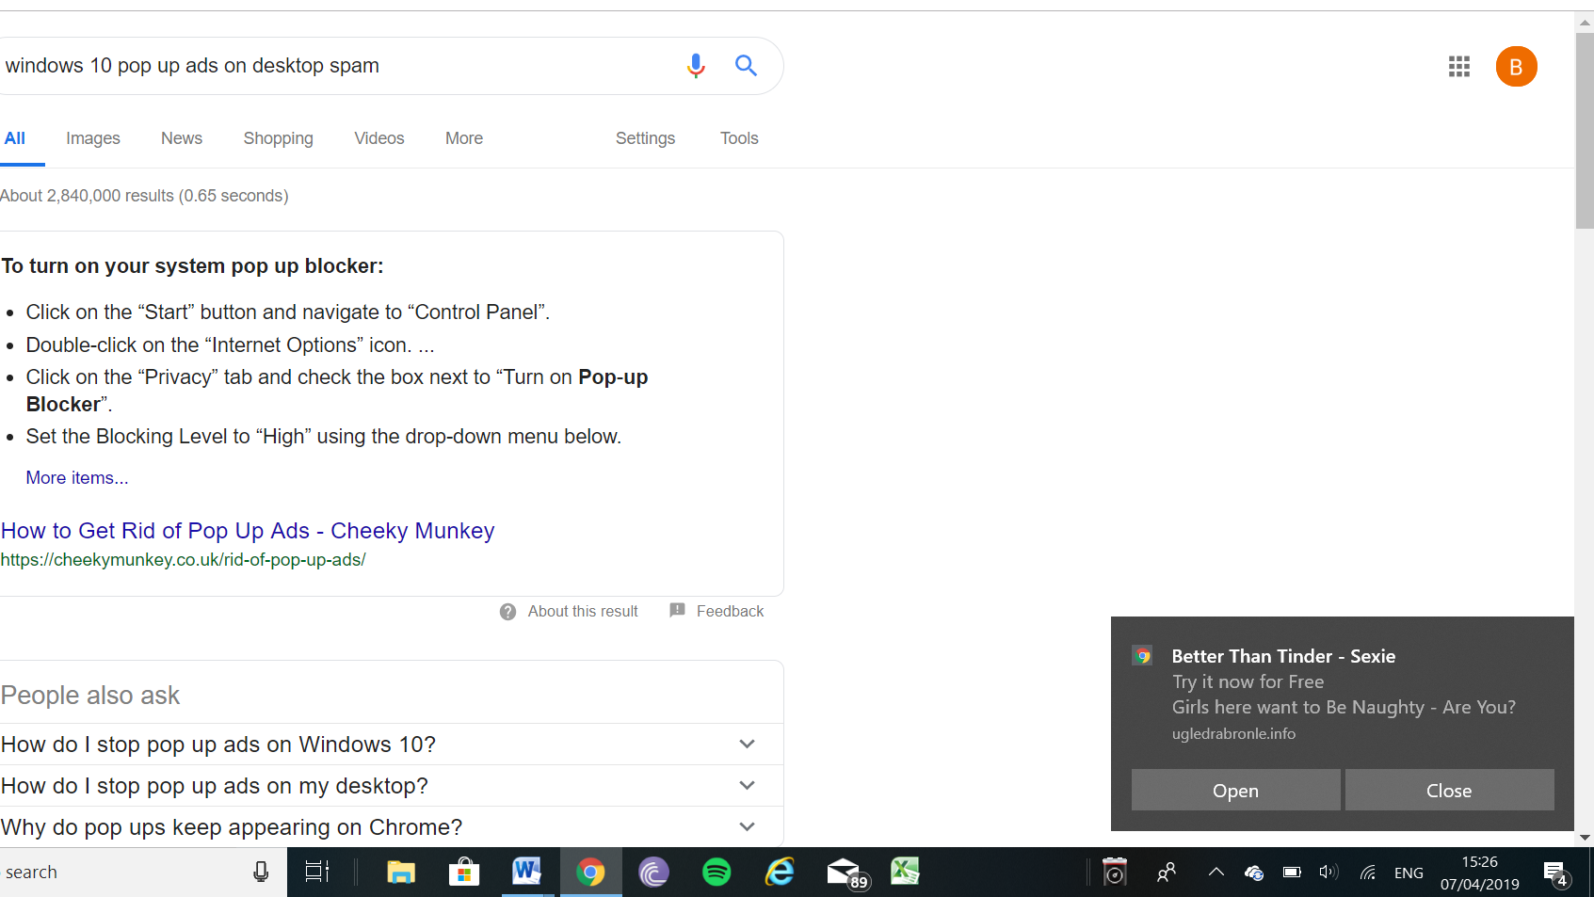Click the Feedback text link
Viewport: 1594px width, 897px height.
730,612
